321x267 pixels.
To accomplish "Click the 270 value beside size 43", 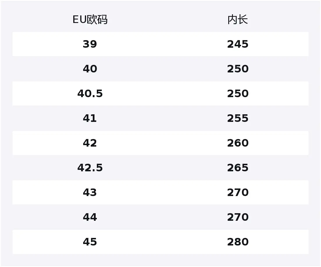I will [238, 193].
